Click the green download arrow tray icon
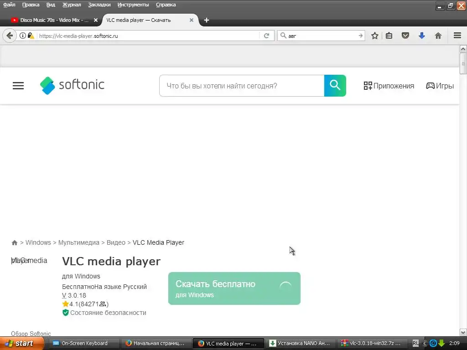This screenshot has width=467, height=350. (x=441, y=344)
